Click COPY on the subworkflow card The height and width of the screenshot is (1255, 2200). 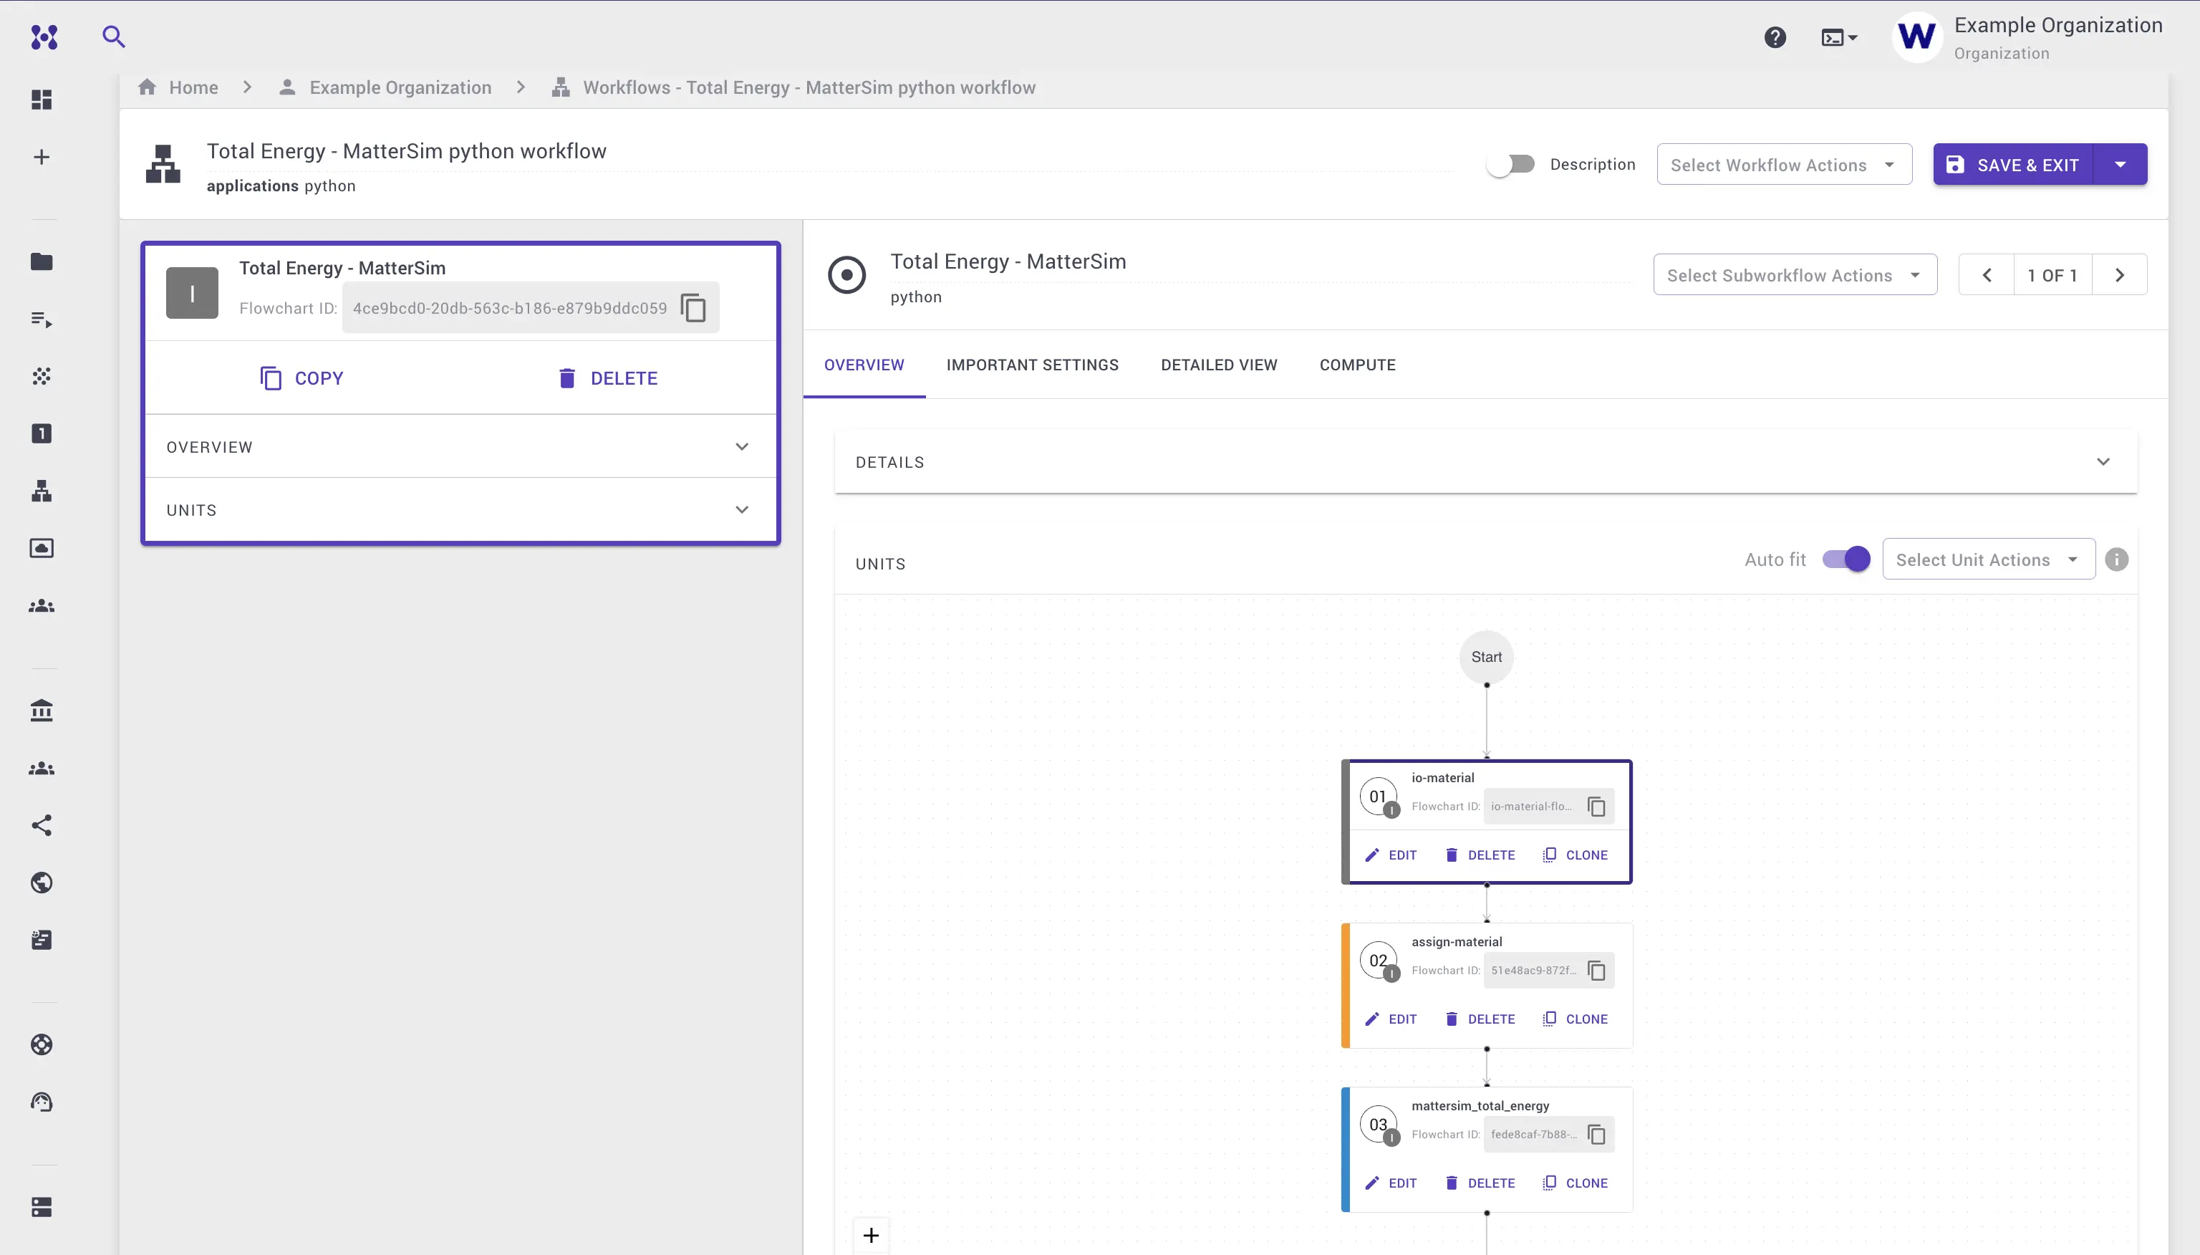point(301,378)
